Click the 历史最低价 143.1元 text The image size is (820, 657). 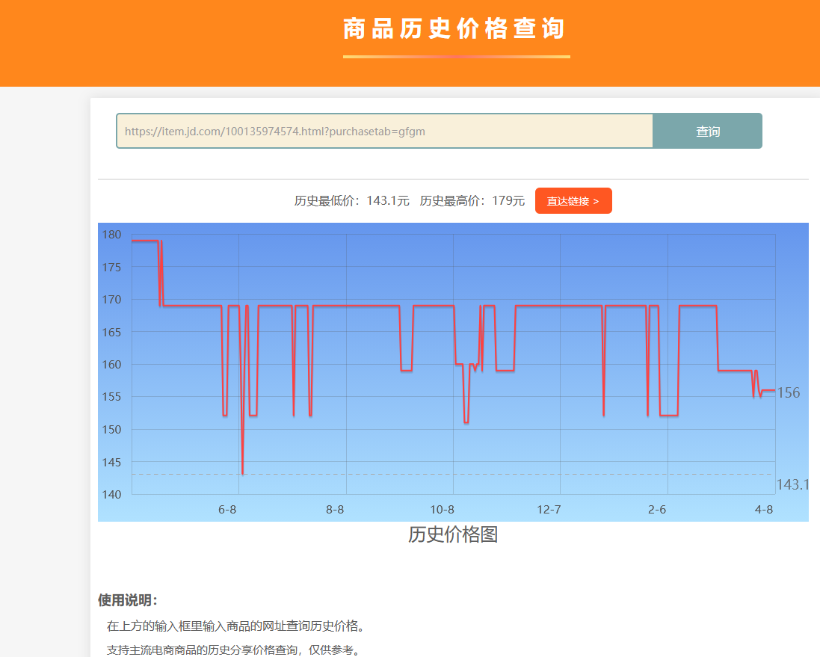(351, 201)
